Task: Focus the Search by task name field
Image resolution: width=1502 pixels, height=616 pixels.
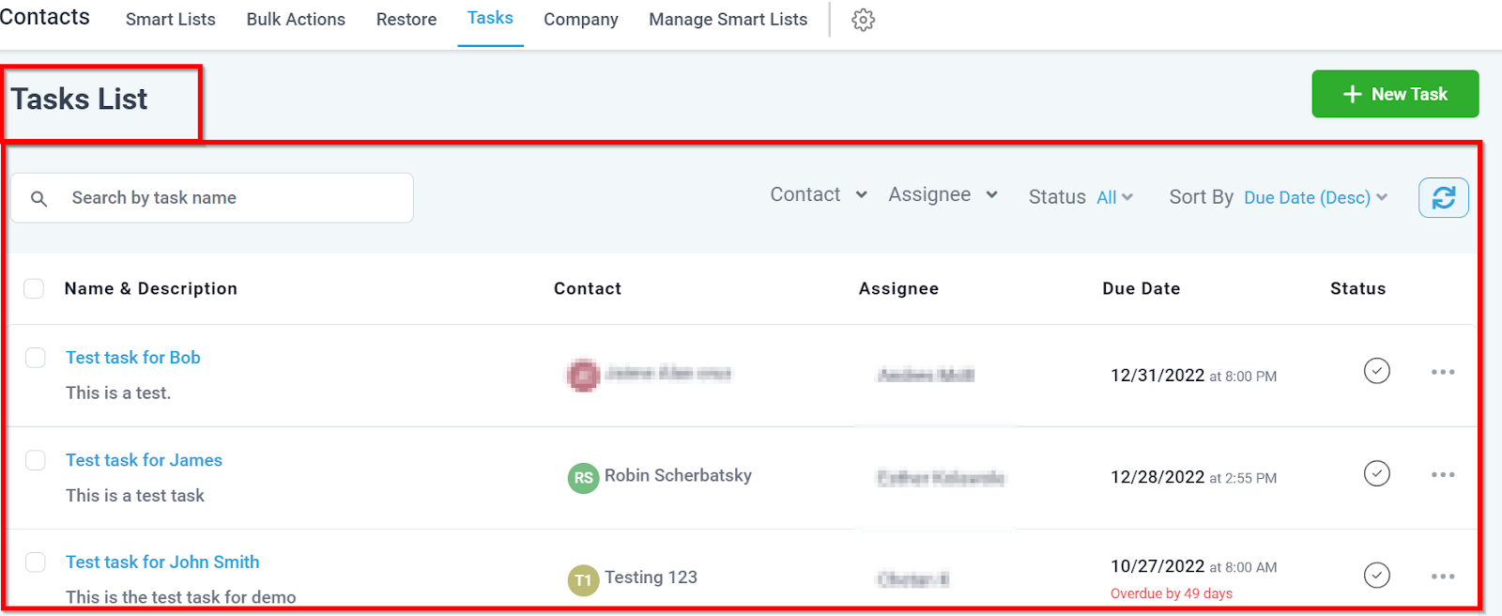Action: (x=212, y=198)
